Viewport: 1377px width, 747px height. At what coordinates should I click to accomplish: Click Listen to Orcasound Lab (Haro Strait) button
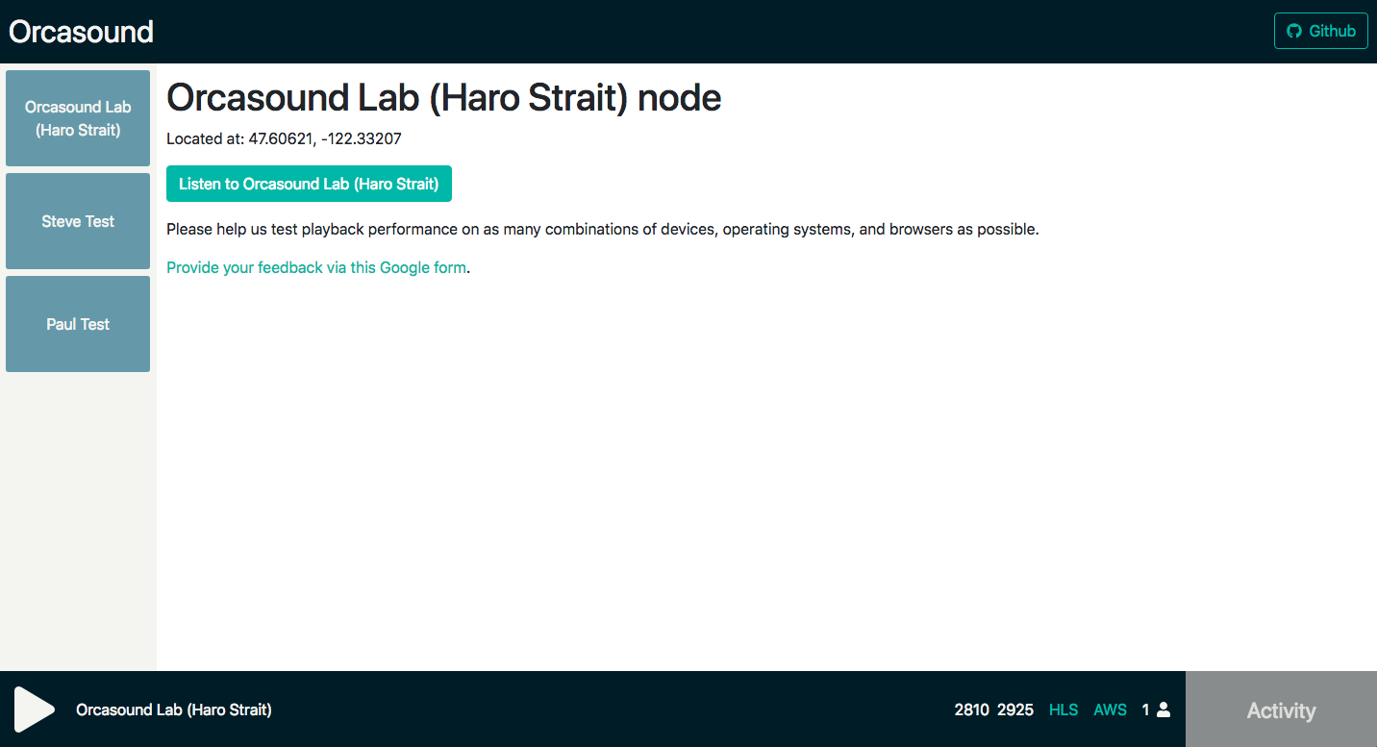click(309, 184)
